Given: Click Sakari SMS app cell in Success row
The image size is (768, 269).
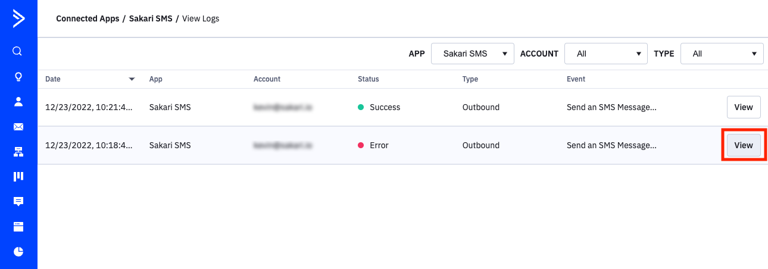Looking at the screenshot, I should click(x=170, y=107).
